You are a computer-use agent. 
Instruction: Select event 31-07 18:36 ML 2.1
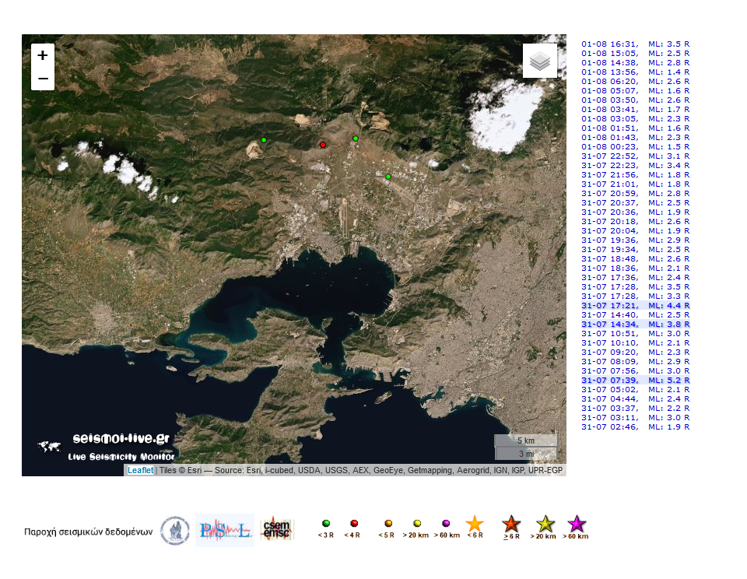point(636,268)
